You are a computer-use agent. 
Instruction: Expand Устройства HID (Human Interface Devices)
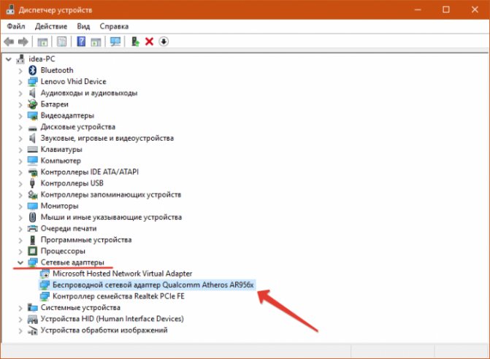[20, 320]
